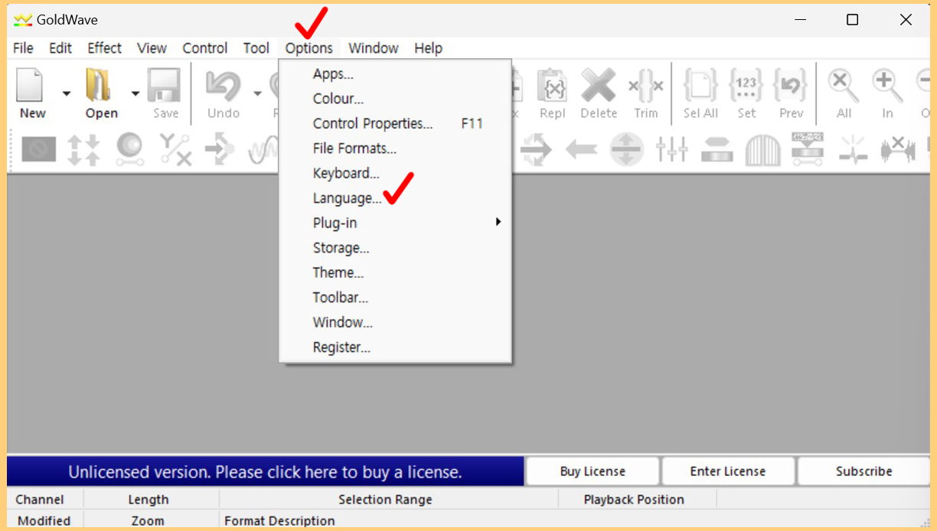
Task: Click the pop/click removal effect icon
Action: 853,149
